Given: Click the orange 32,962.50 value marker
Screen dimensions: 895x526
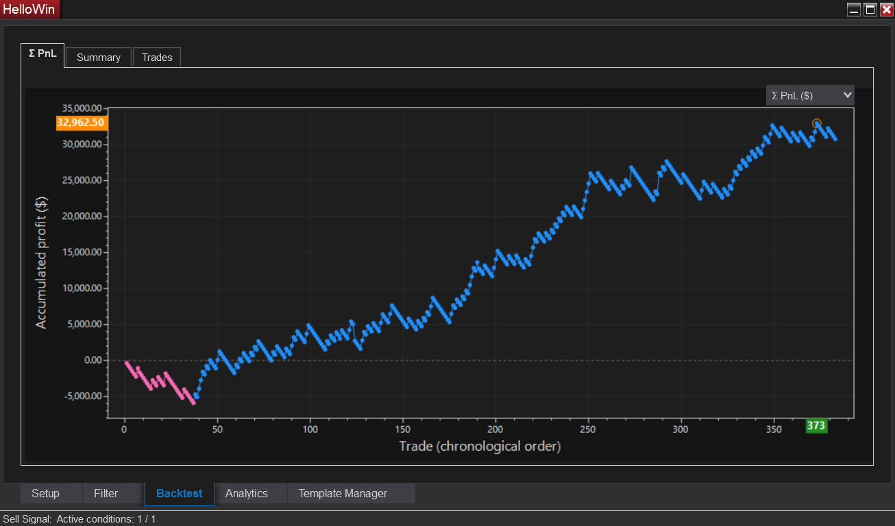Looking at the screenshot, I should point(81,123).
